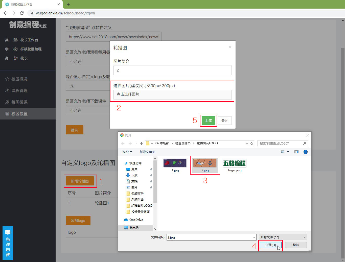This screenshot has width=345, height=262.
Task: Click 06 市场部 in the breadcrumb path
Action: point(162,143)
